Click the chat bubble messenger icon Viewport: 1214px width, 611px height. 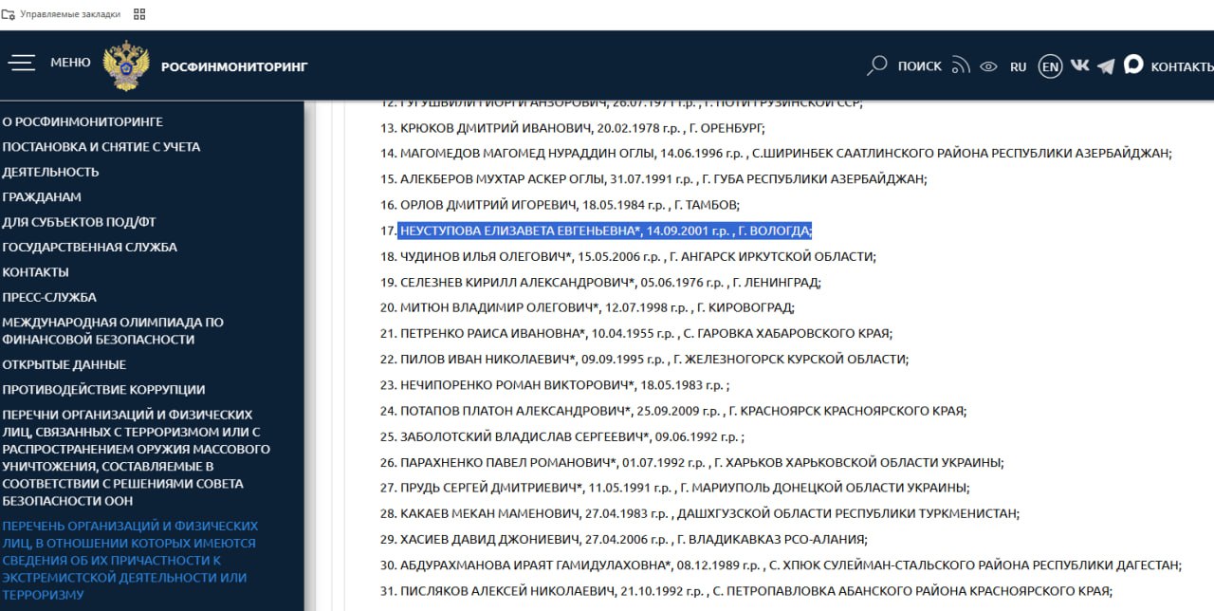(1132, 65)
